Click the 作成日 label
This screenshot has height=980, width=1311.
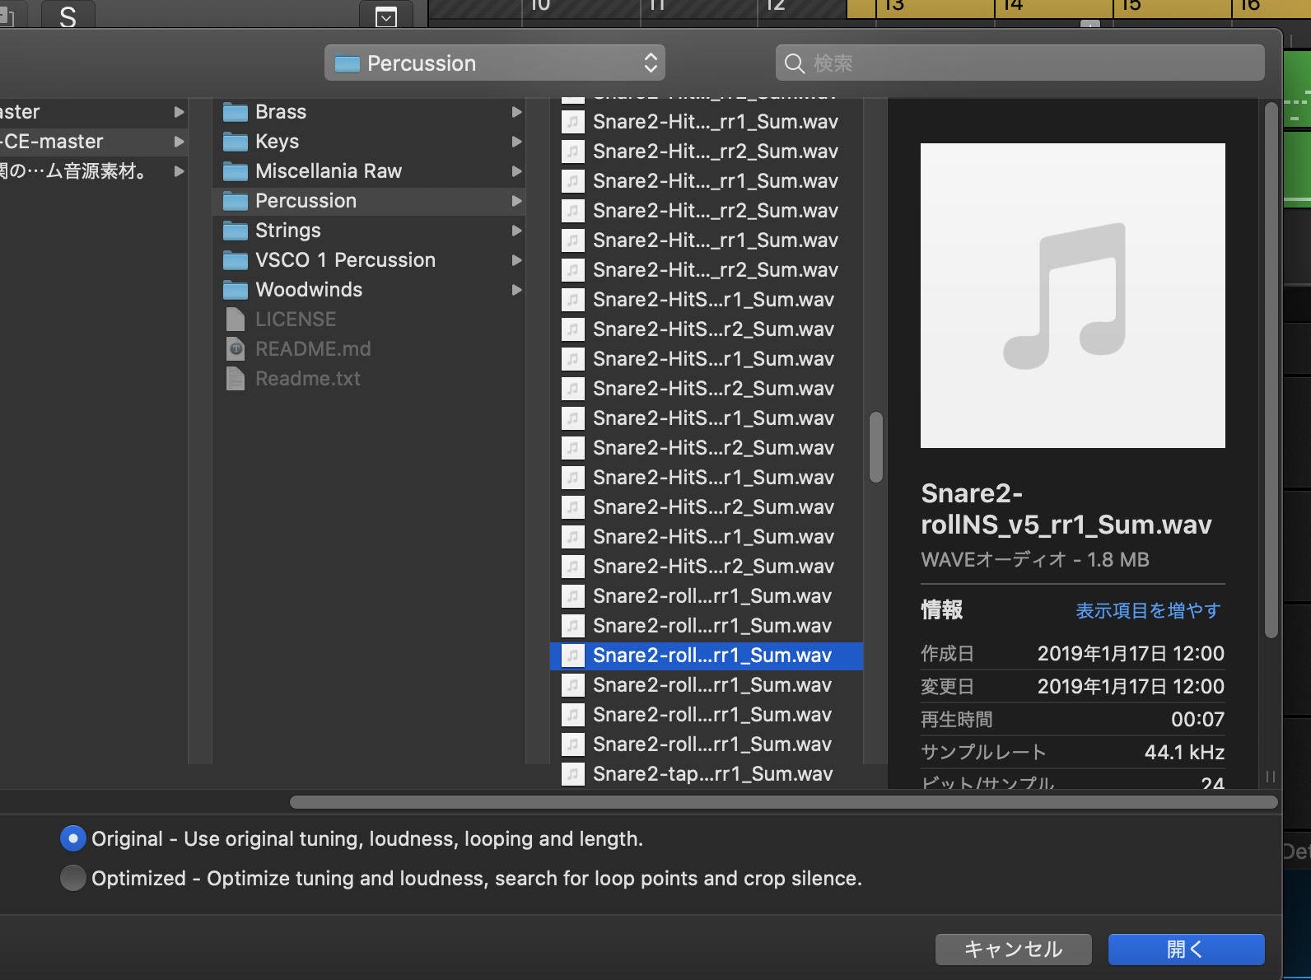point(947,654)
